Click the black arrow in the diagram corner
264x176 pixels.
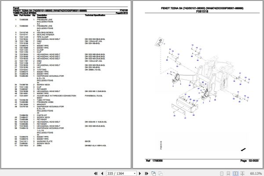243,149
